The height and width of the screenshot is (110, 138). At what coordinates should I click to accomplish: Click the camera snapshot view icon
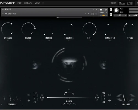pyautogui.click(x=101, y=10)
